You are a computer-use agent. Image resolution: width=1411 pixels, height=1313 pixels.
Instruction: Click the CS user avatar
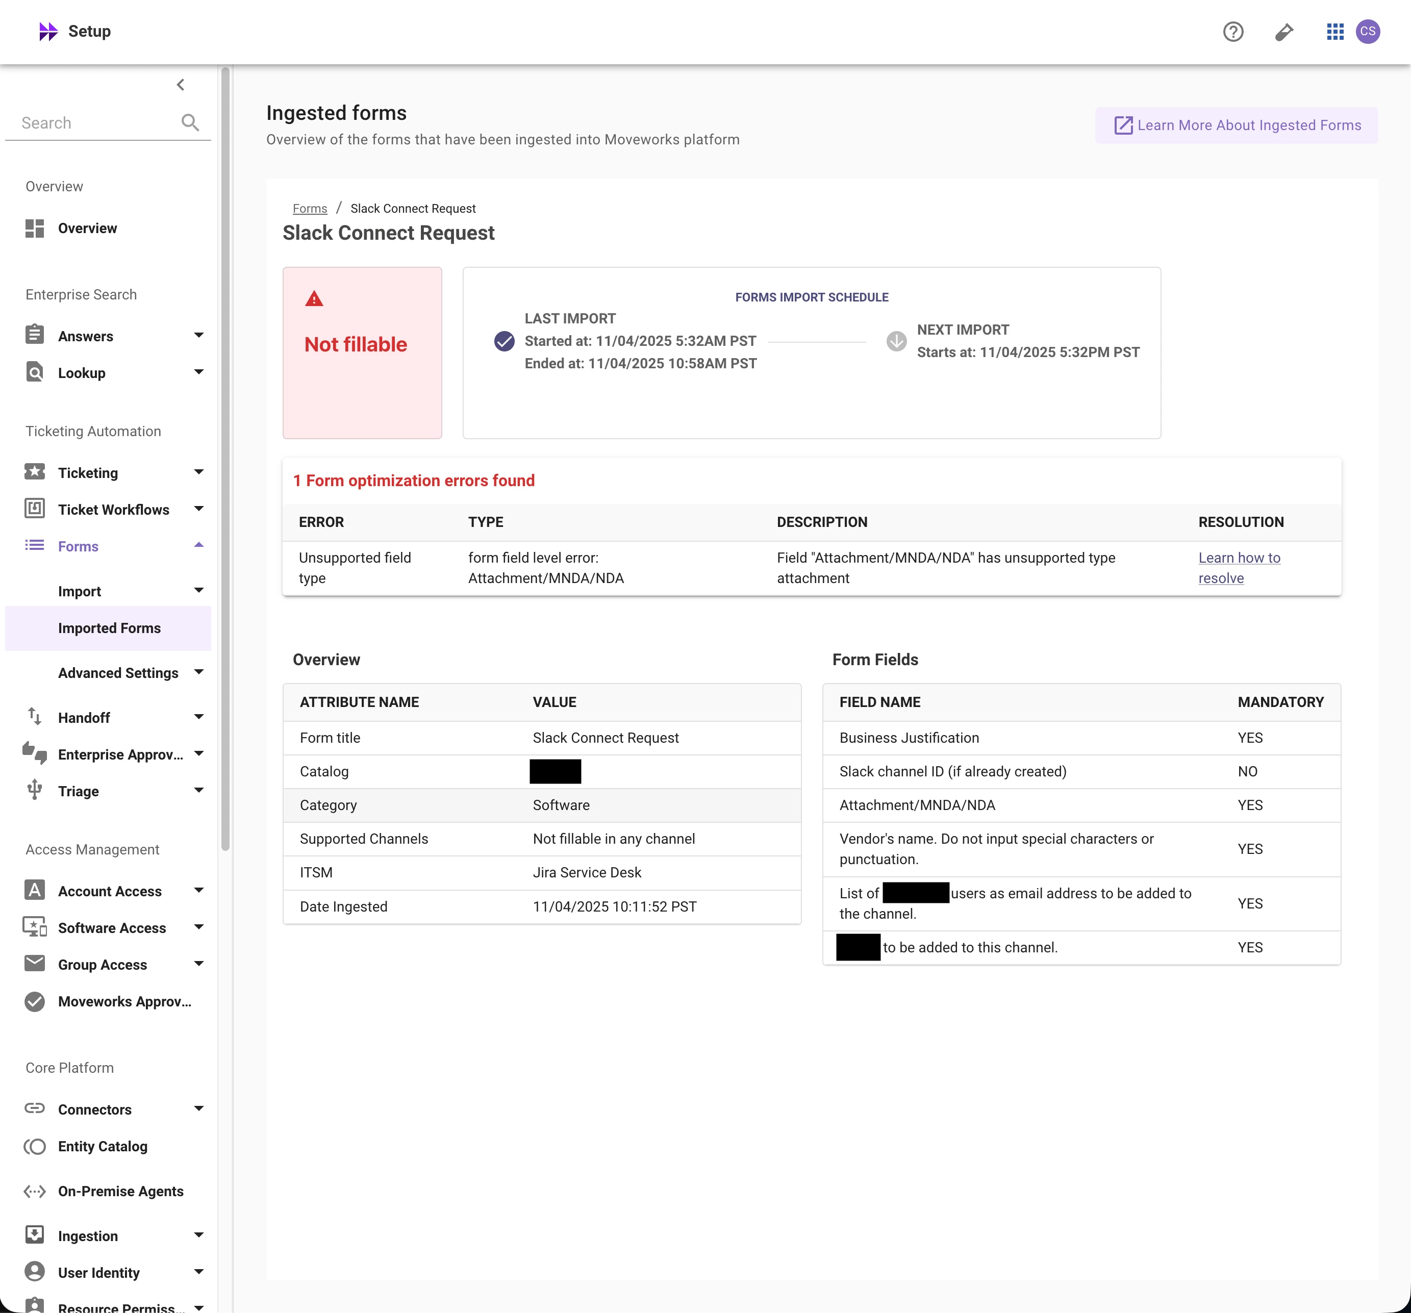pyautogui.click(x=1368, y=32)
